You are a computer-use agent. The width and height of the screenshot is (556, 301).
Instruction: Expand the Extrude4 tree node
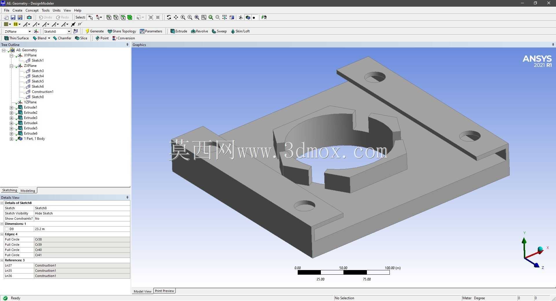pos(12,123)
